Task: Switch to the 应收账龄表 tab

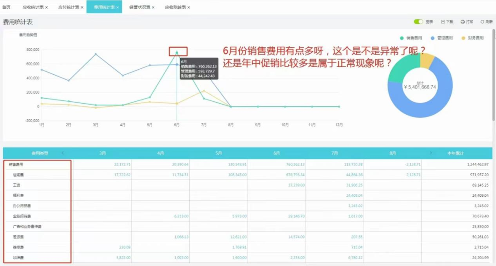Action: click(175, 7)
